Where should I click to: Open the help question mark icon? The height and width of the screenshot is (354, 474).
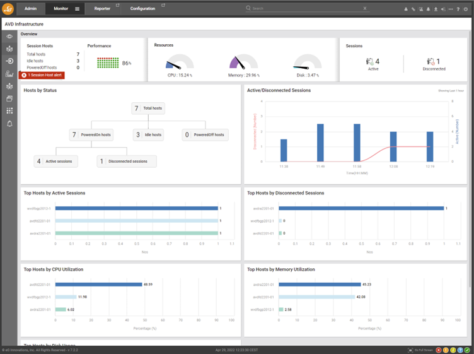click(x=458, y=9)
